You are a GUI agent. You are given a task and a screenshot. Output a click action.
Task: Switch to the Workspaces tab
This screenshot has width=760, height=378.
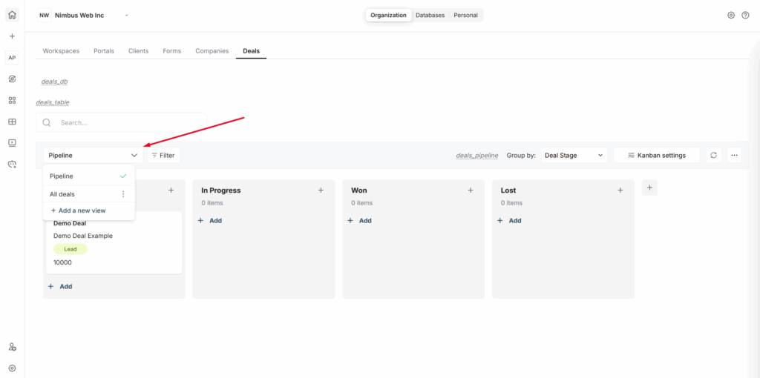click(61, 51)
